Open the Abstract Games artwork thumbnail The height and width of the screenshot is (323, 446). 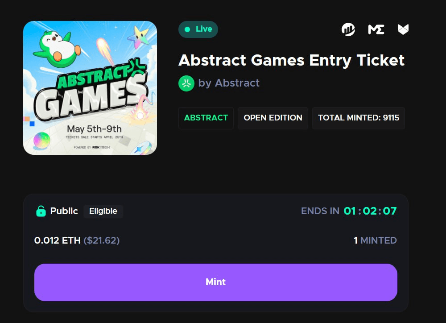pos(90,88)
